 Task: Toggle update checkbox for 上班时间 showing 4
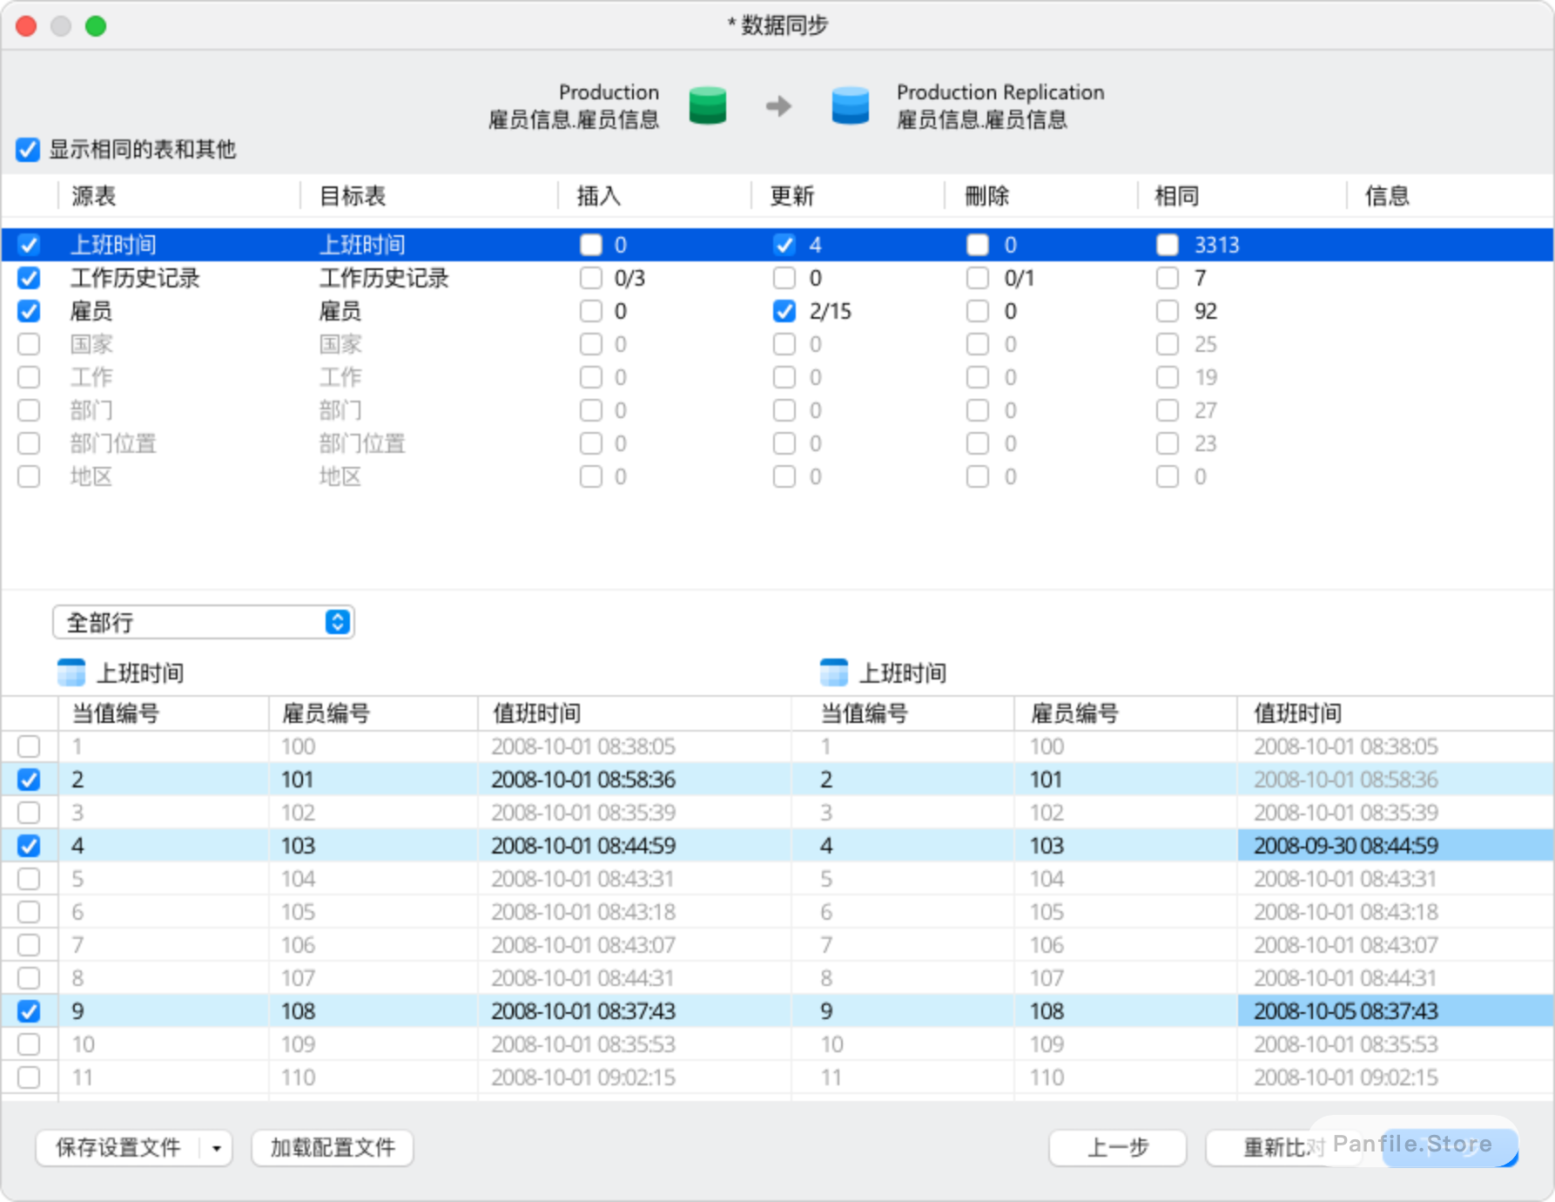[x=784, y=245]
